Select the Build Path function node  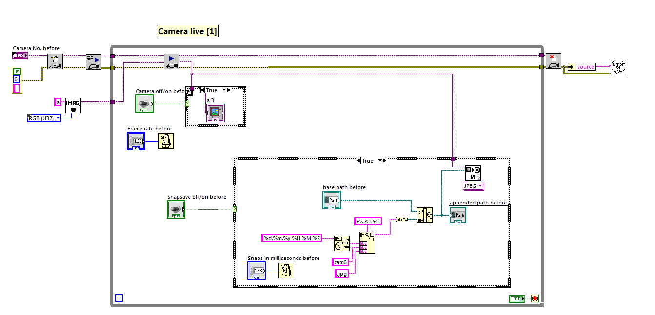425,215
